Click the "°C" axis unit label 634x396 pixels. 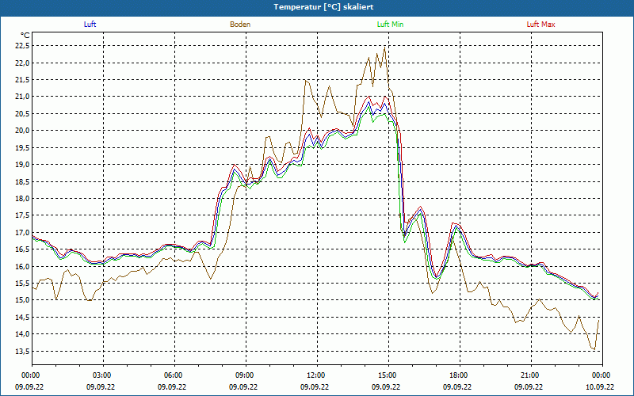(x=25, y=36)
